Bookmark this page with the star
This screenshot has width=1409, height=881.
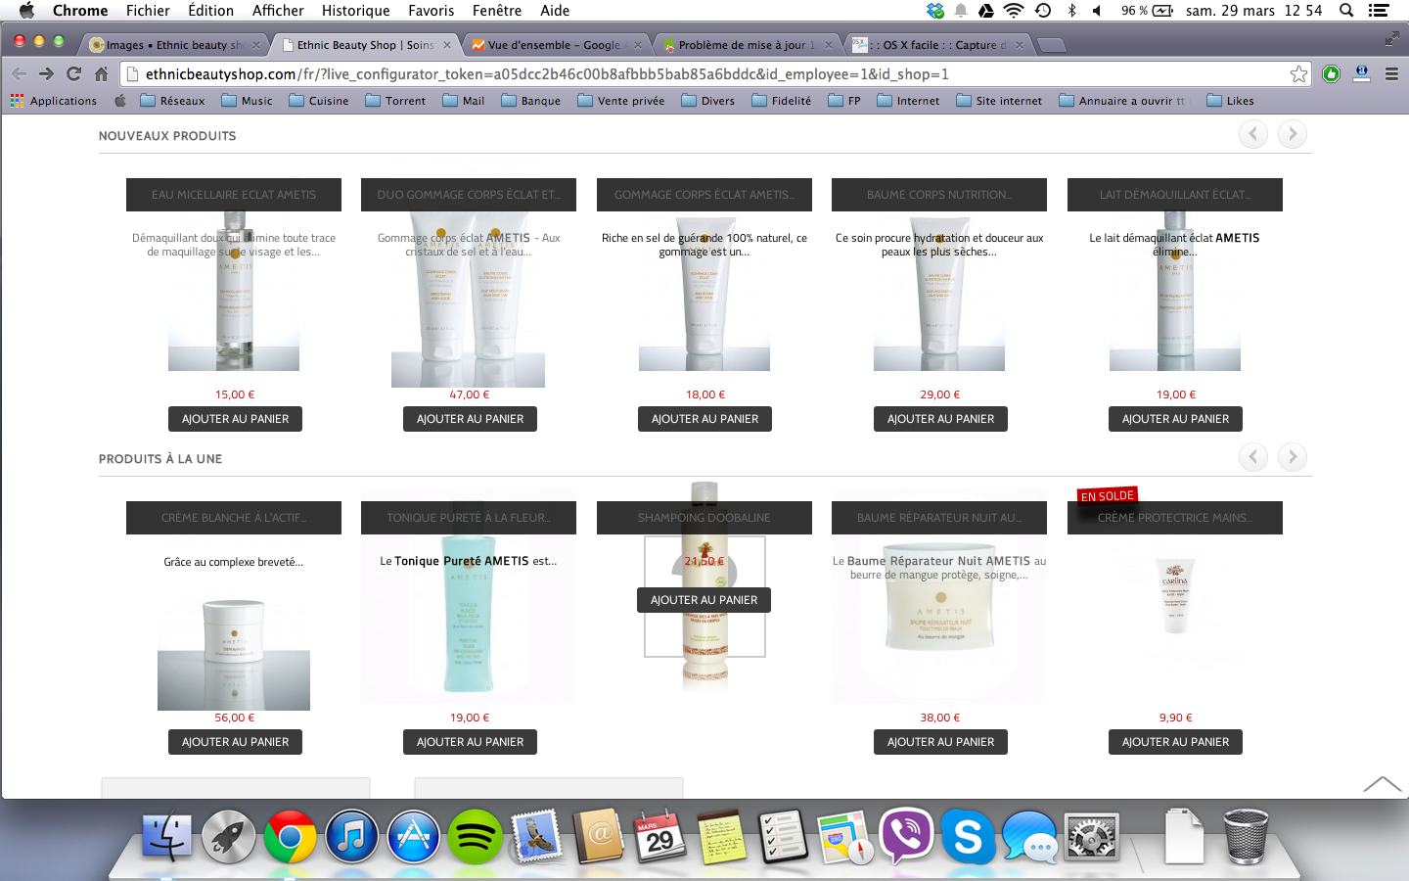[x=1298, y=74]
